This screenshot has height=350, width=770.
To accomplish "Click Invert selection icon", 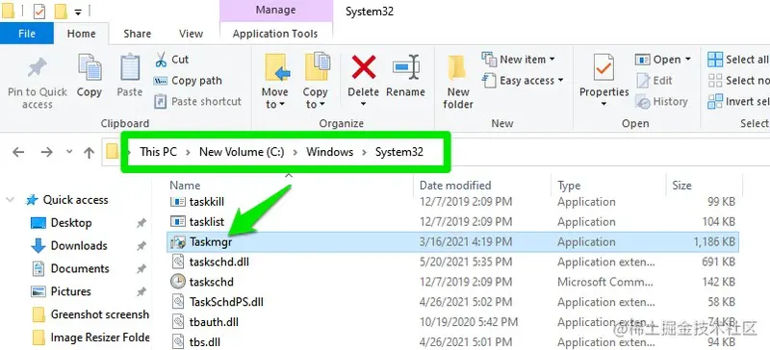I will pyautogui.click(x=715, y=102).
